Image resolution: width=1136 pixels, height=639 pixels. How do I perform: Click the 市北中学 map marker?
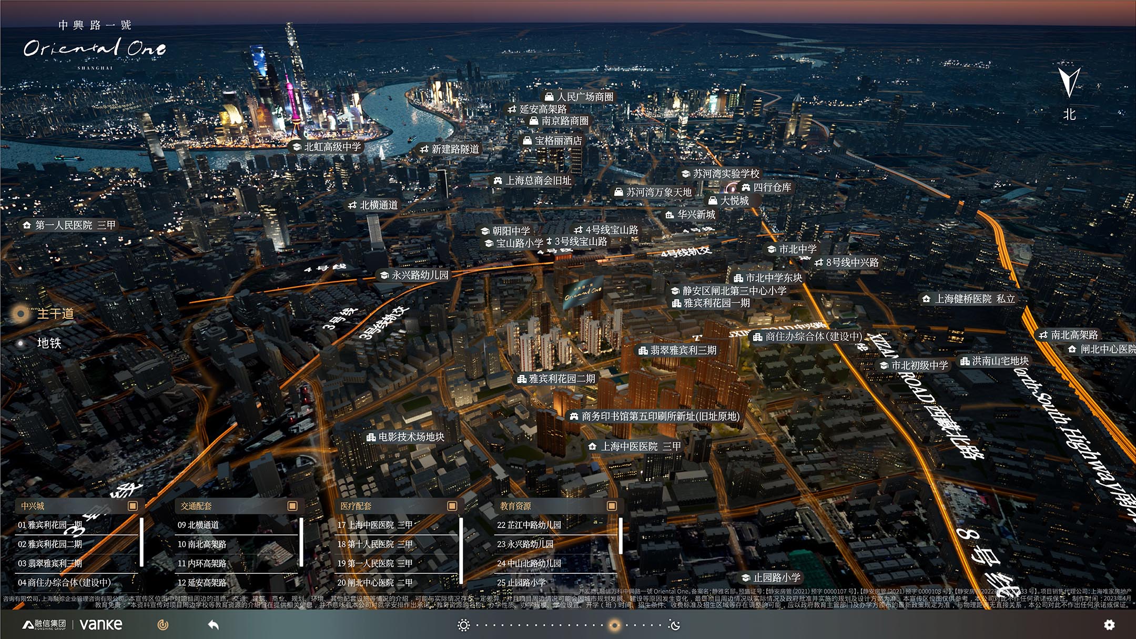(x=792, y=249)
